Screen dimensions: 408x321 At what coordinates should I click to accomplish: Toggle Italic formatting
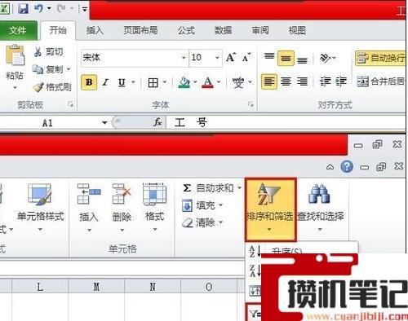click(x=105, y=82)
